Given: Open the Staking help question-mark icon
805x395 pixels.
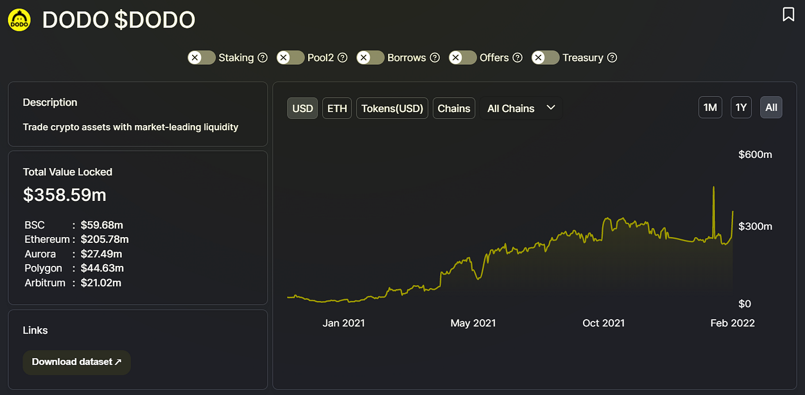Looking at the screenshot, I should (263, 57).
